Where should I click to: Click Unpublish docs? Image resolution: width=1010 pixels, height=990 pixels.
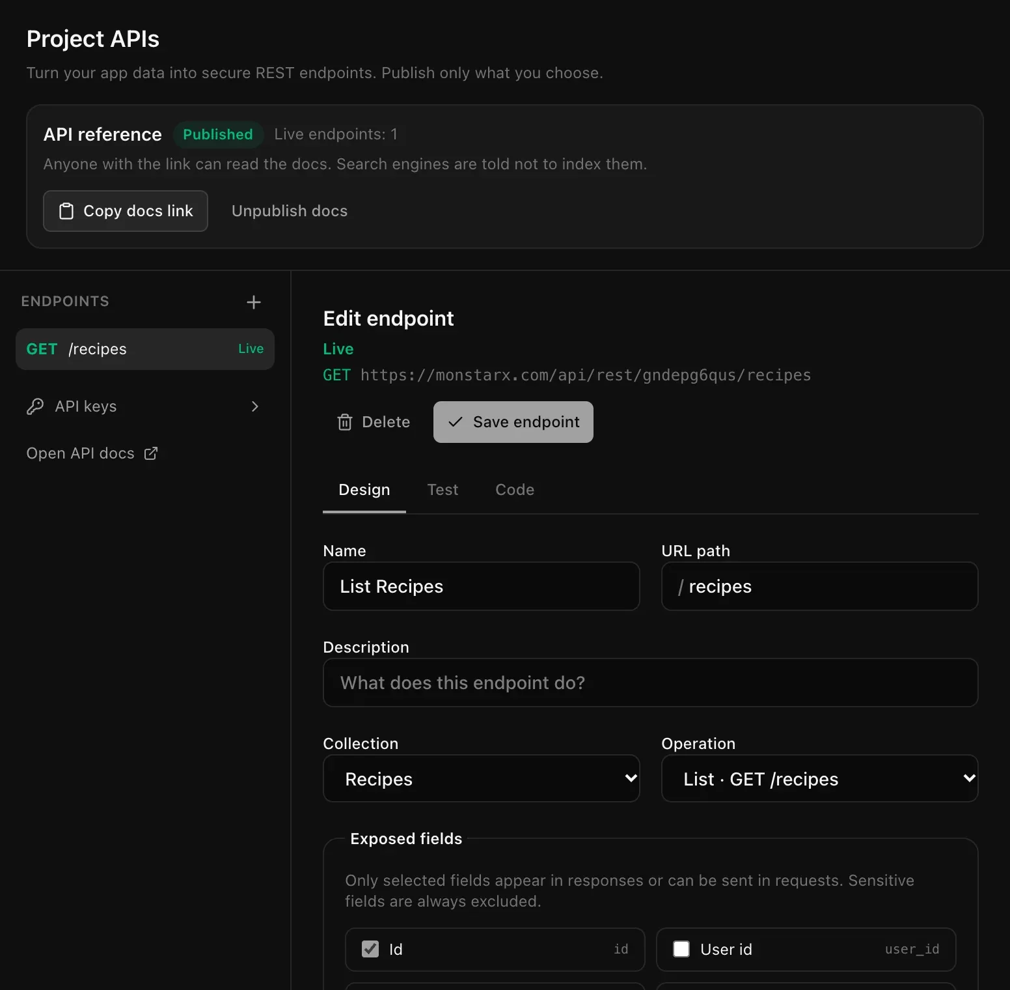[x=290, y=211]
